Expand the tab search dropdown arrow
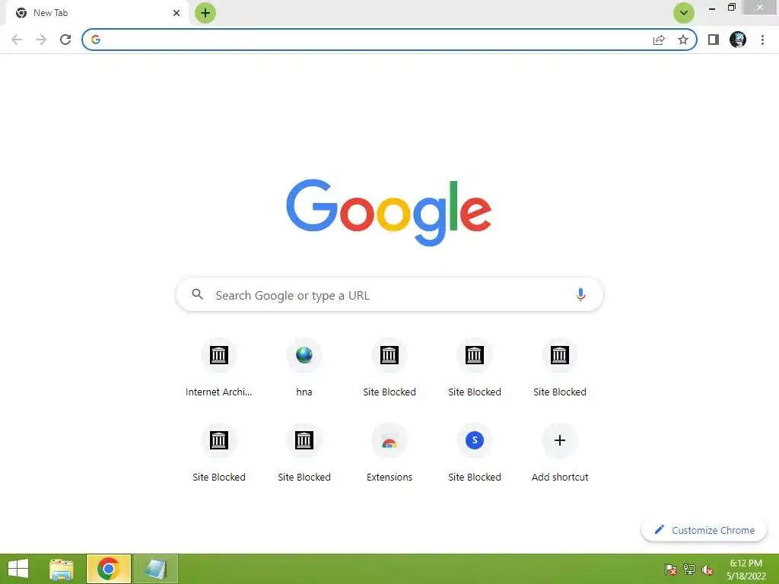This screenshot has height=584, width=779. [684, 13]
